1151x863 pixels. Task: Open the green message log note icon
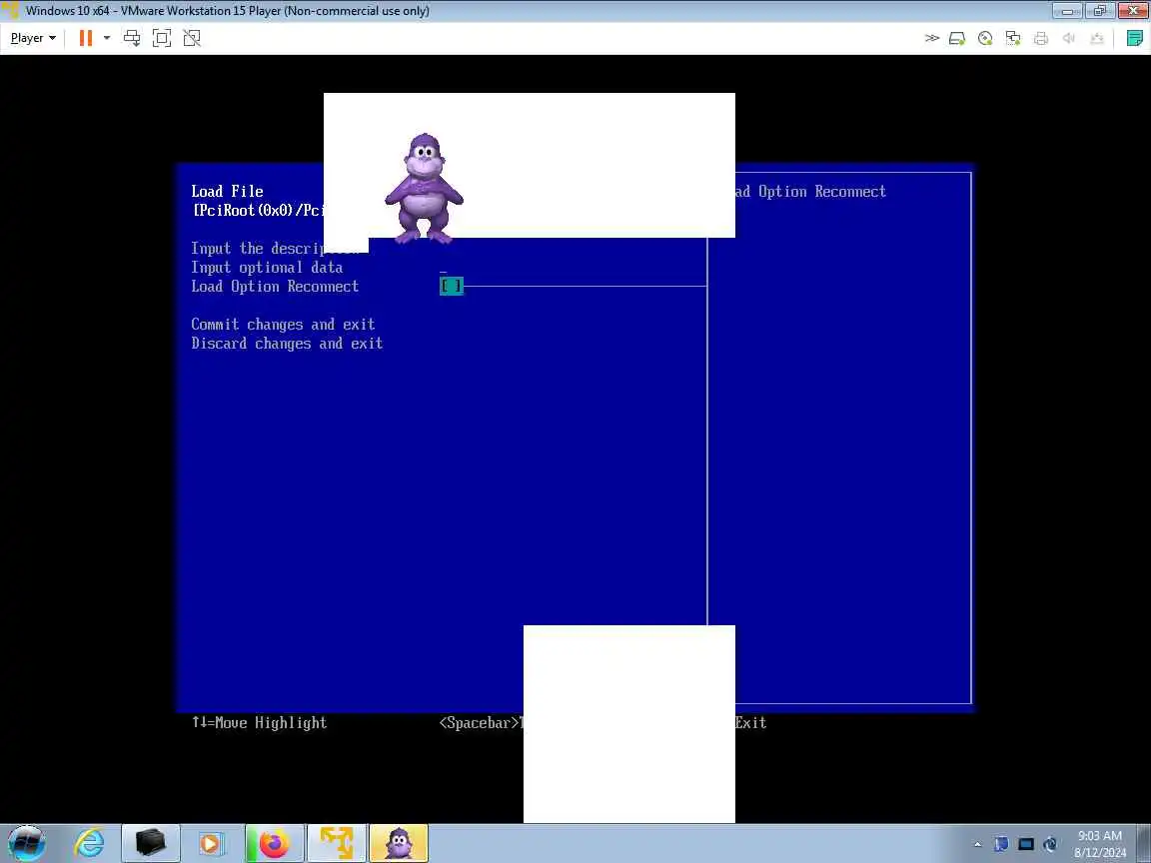point(1134,38)
